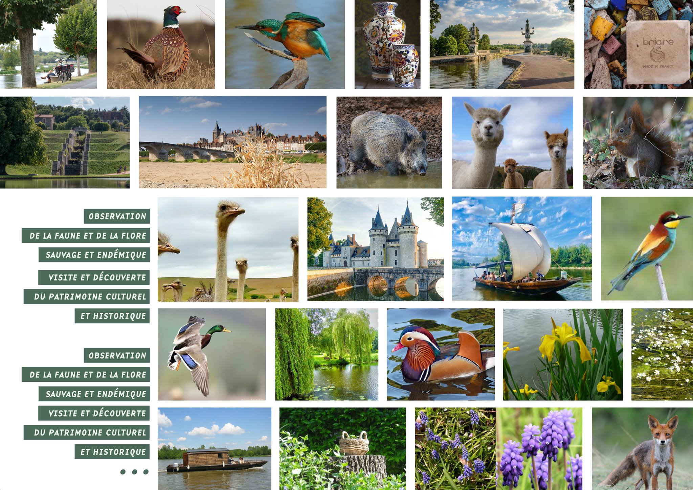Open the kingfisher bird photo
Screen dimensions: 693x490
tap(285, 44)
